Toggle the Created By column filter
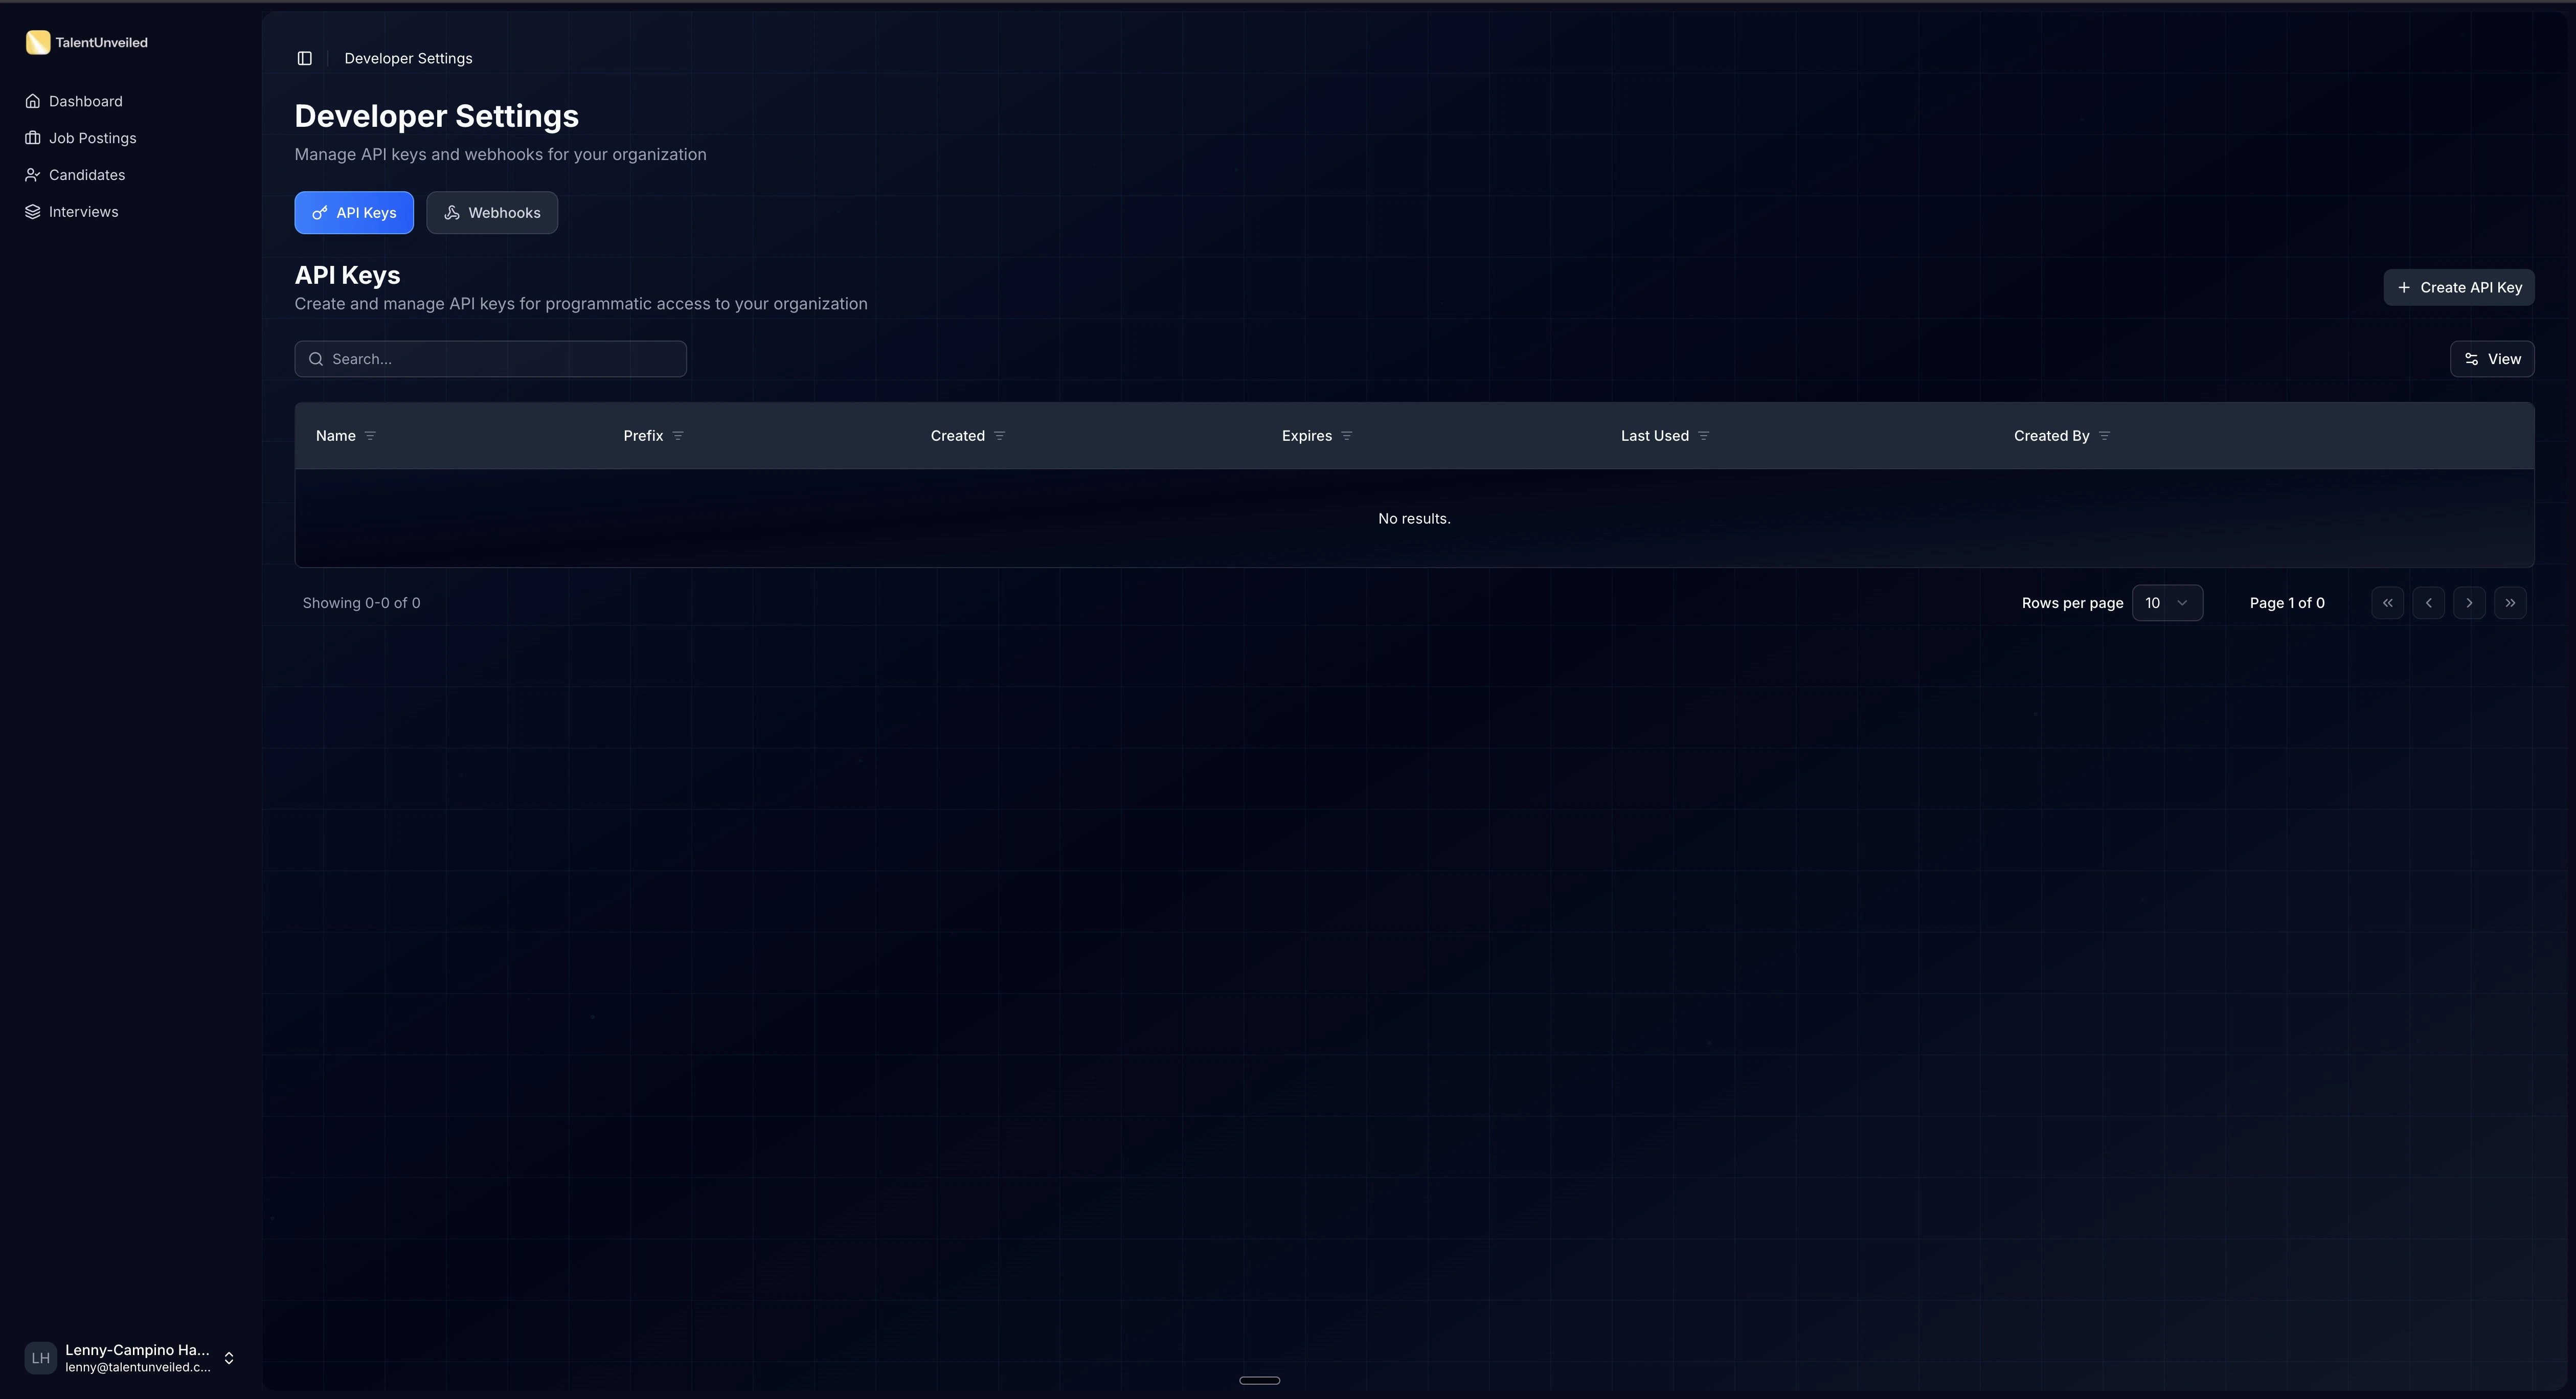Image resolution: width=2576 pixels, height=1399 pixels. 2104,435
